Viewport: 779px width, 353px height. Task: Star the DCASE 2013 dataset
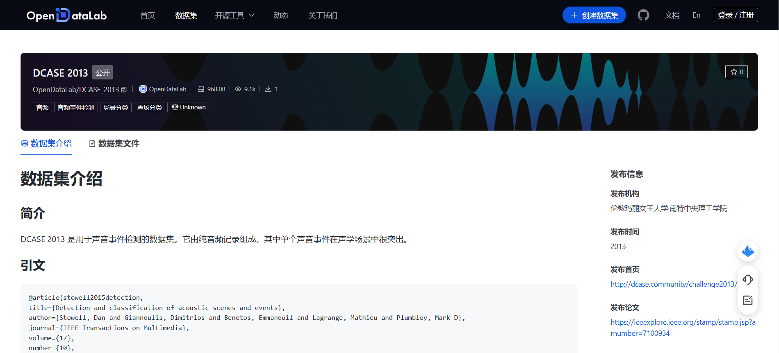(736, 72)
